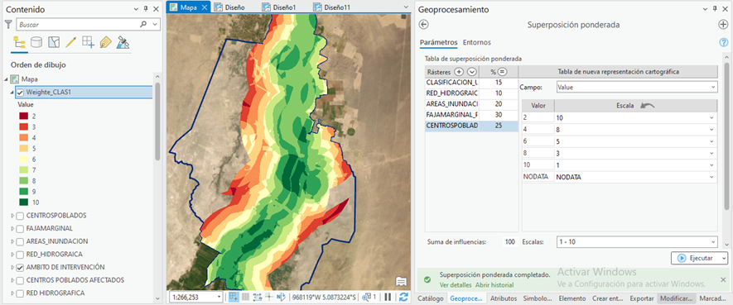
Task: Add raster with plus icon beside Rásteres
Action: pyautogui.click(x=459, y=72)
